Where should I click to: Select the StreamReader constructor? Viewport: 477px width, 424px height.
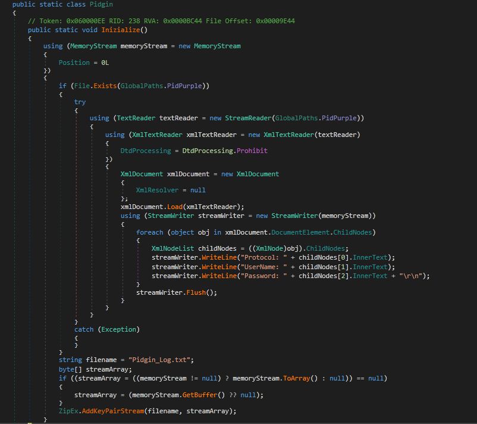248,118
